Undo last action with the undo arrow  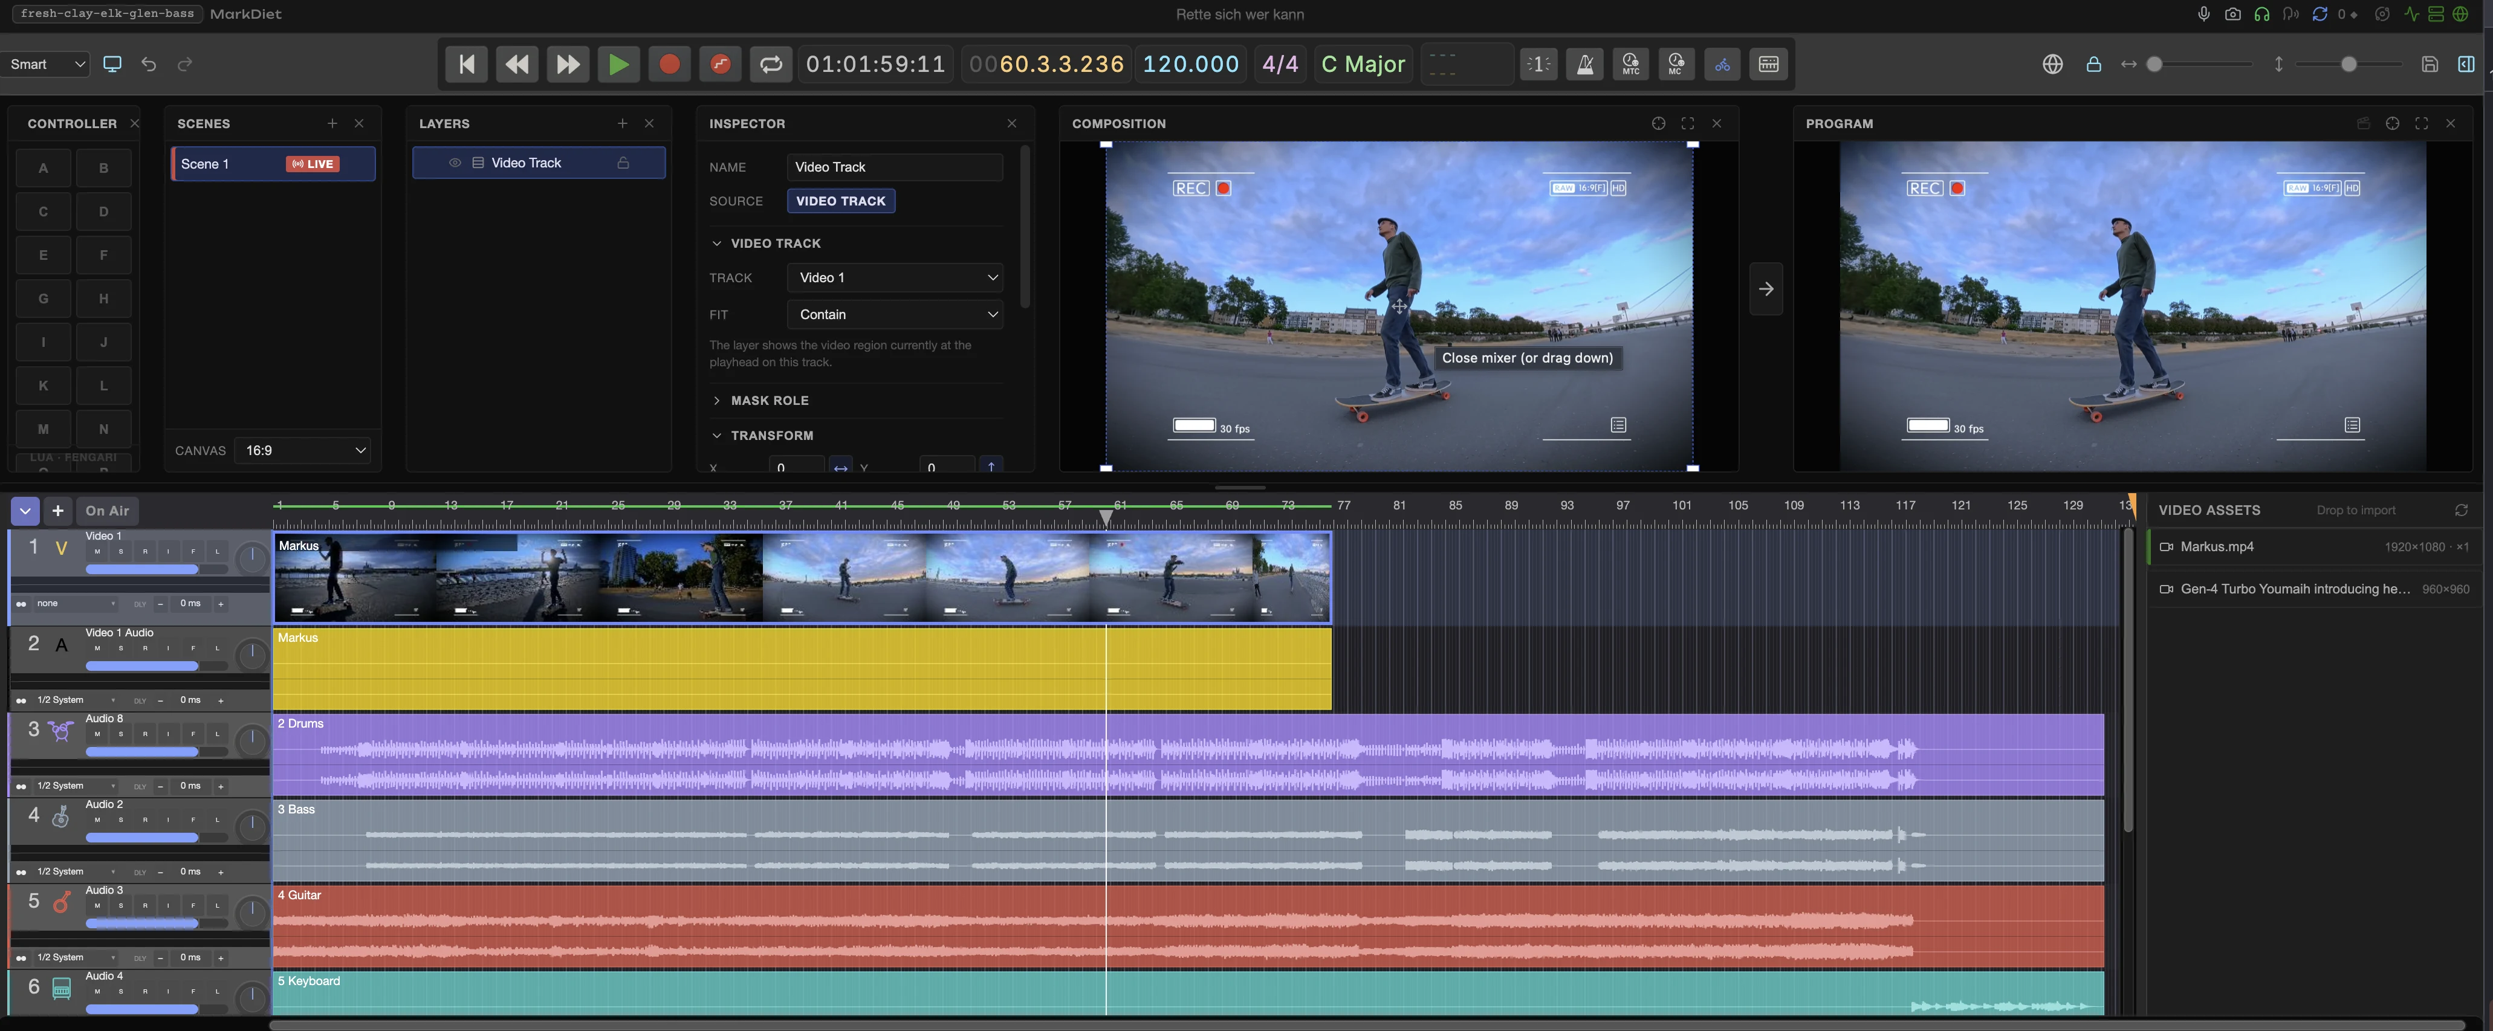(x=148, y=64)
